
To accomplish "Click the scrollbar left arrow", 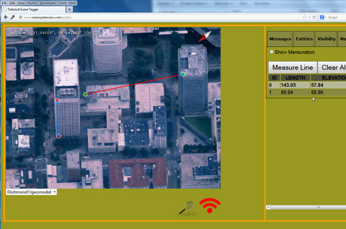I will pos(268,207).
